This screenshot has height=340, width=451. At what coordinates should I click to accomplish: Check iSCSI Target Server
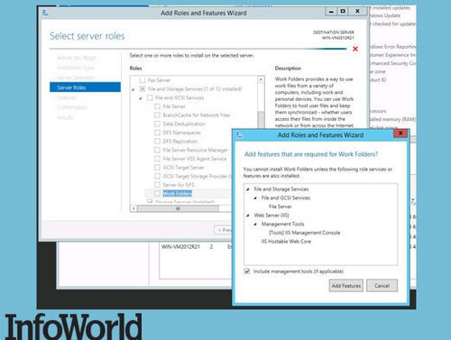(x=157, y=168)
